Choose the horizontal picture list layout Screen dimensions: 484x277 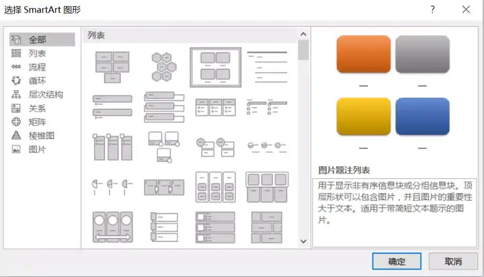click(267, 187)
